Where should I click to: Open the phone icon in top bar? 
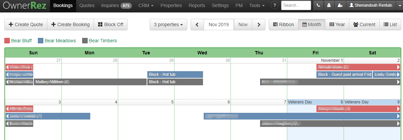coord(318,5)
